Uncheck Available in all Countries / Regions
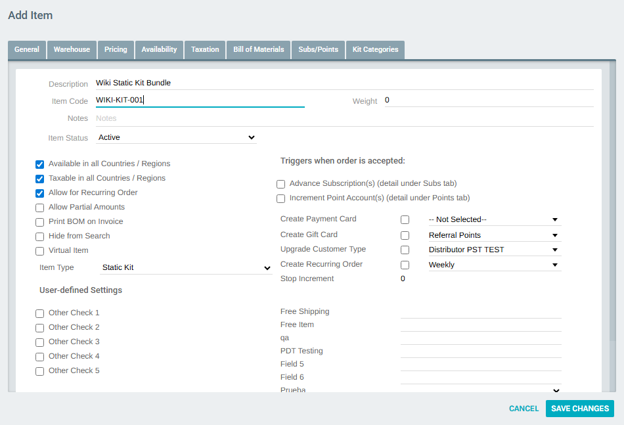Screen dimensions: 624x425 coord(40,164)
